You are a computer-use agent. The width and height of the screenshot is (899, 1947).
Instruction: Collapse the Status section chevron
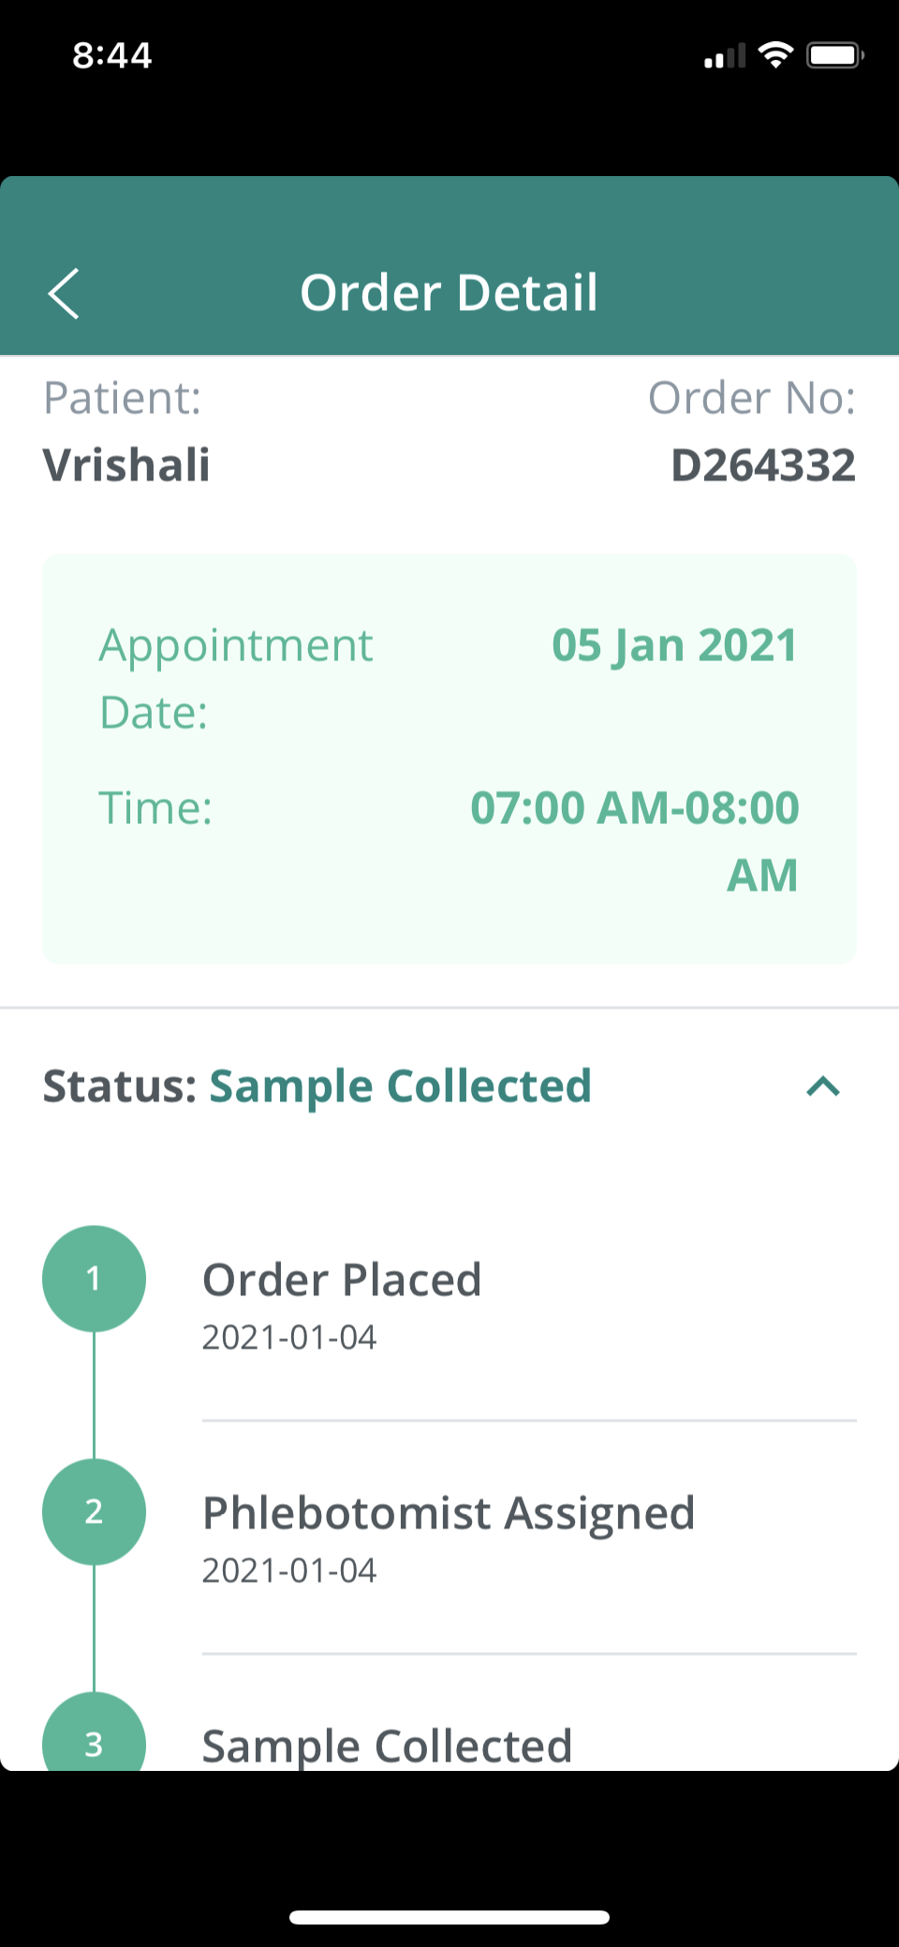point(823,1086)
